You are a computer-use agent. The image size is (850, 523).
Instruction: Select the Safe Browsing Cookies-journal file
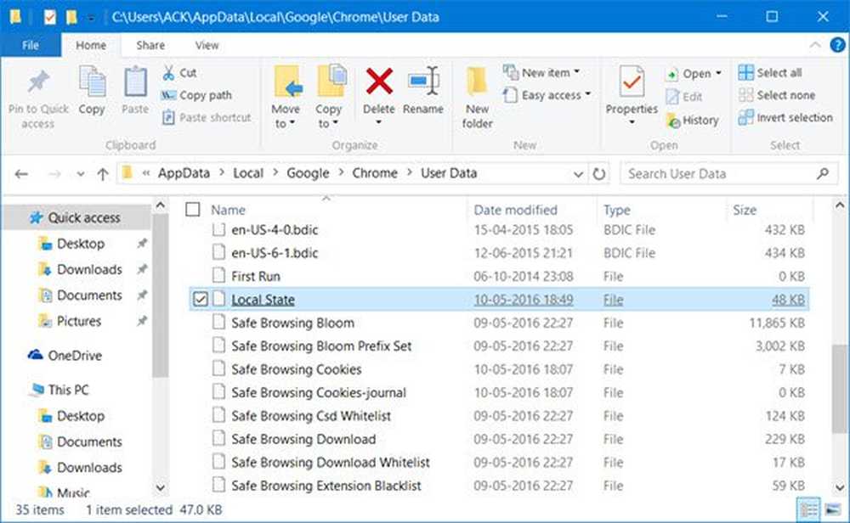click(x=318, y=392)
